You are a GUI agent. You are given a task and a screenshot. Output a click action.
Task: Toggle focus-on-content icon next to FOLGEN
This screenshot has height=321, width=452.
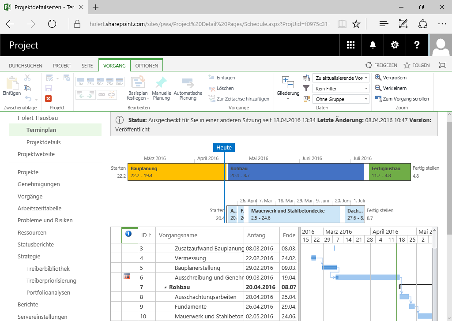(442, 65)
